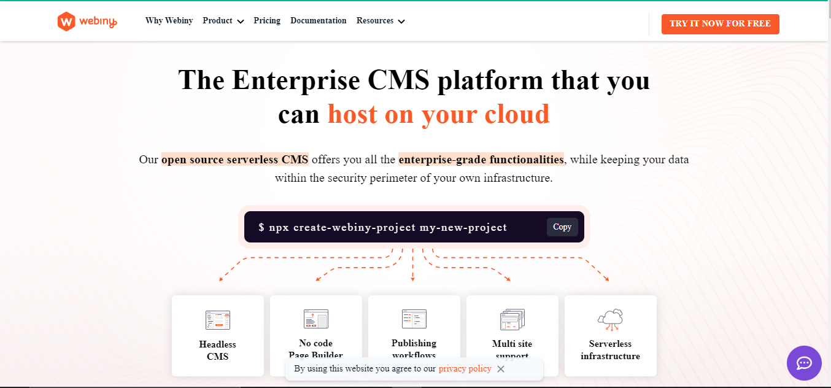Viewport: 831px width, 388px height.
Task: Go to the Pricing page
Action: pyautogui.click(x=267, y=21)
